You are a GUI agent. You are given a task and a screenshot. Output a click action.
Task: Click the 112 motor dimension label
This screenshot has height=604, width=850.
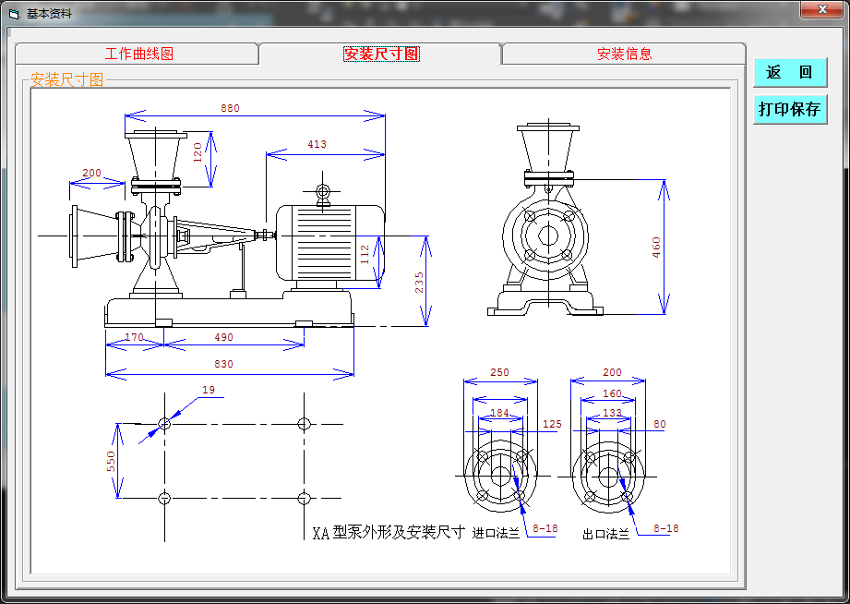(365, 255)
